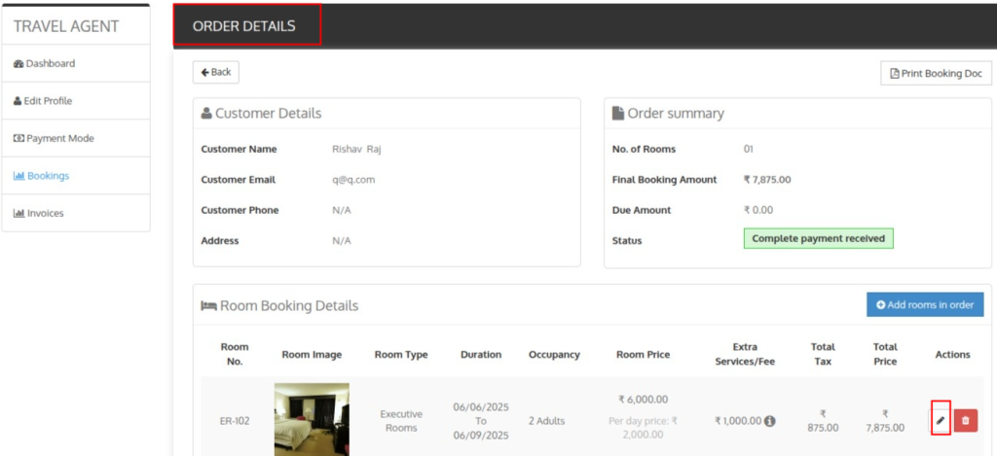Click the Complete payment received status badge
This screenshot has height=456, width=997.
coord(818,239)
